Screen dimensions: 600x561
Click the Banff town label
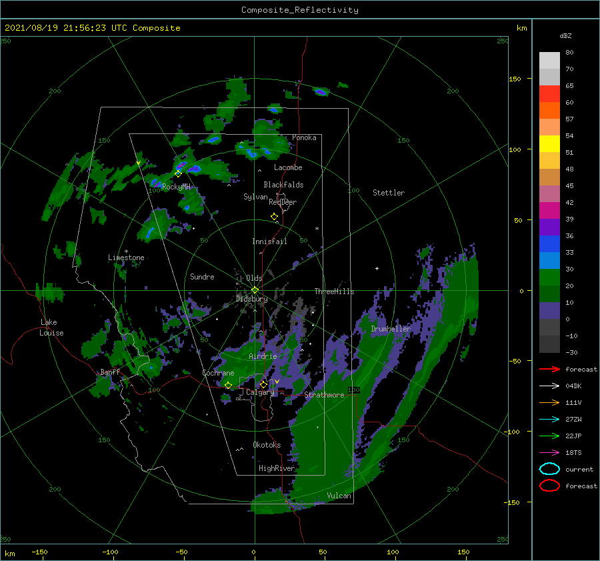click(110, 372)
